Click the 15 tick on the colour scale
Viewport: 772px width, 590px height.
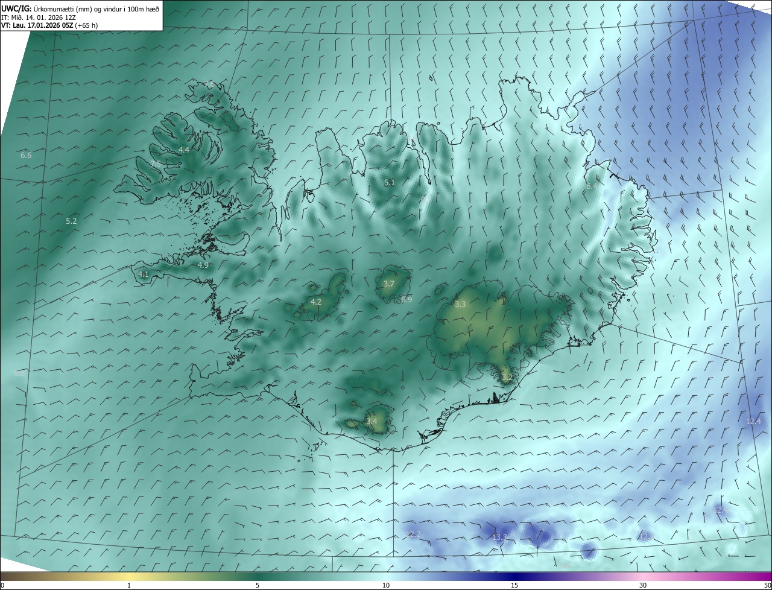514,586
